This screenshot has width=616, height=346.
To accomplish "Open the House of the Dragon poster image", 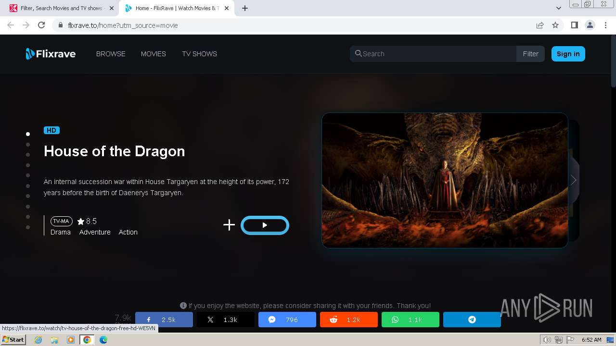I will pyautogui.click(x=445, y=180).
